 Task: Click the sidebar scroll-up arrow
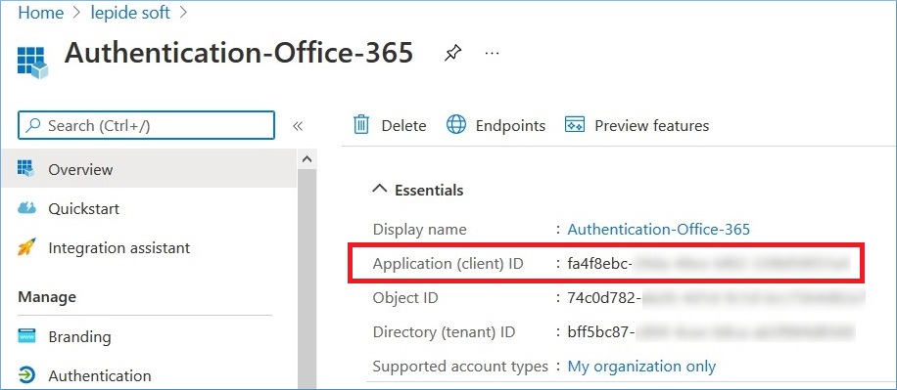click(x=307, y=160)
